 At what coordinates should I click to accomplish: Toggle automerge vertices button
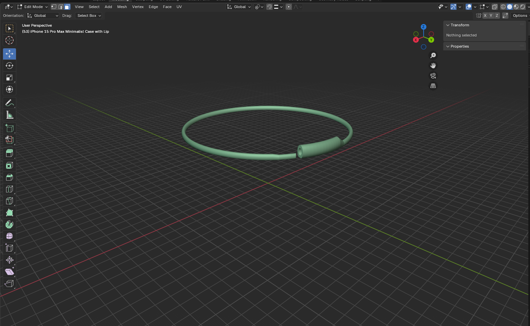[x=505, y=16]
